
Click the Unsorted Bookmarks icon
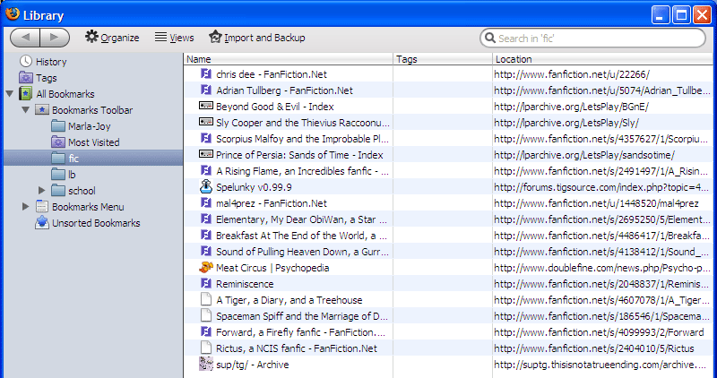pos(42,223)
